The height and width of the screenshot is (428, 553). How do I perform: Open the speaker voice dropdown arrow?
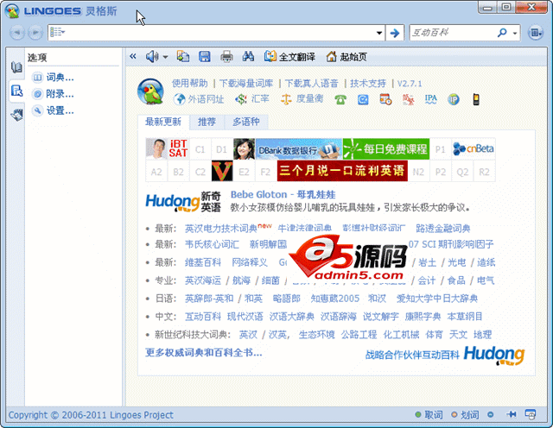[165, 57]
